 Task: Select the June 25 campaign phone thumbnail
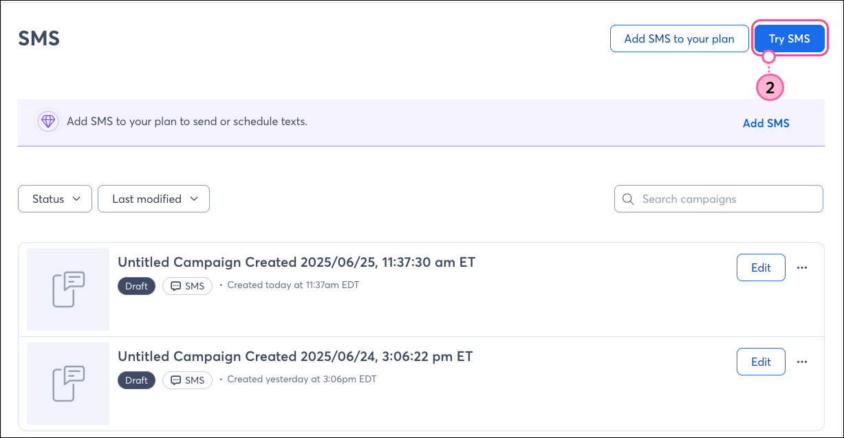[68, 289]
